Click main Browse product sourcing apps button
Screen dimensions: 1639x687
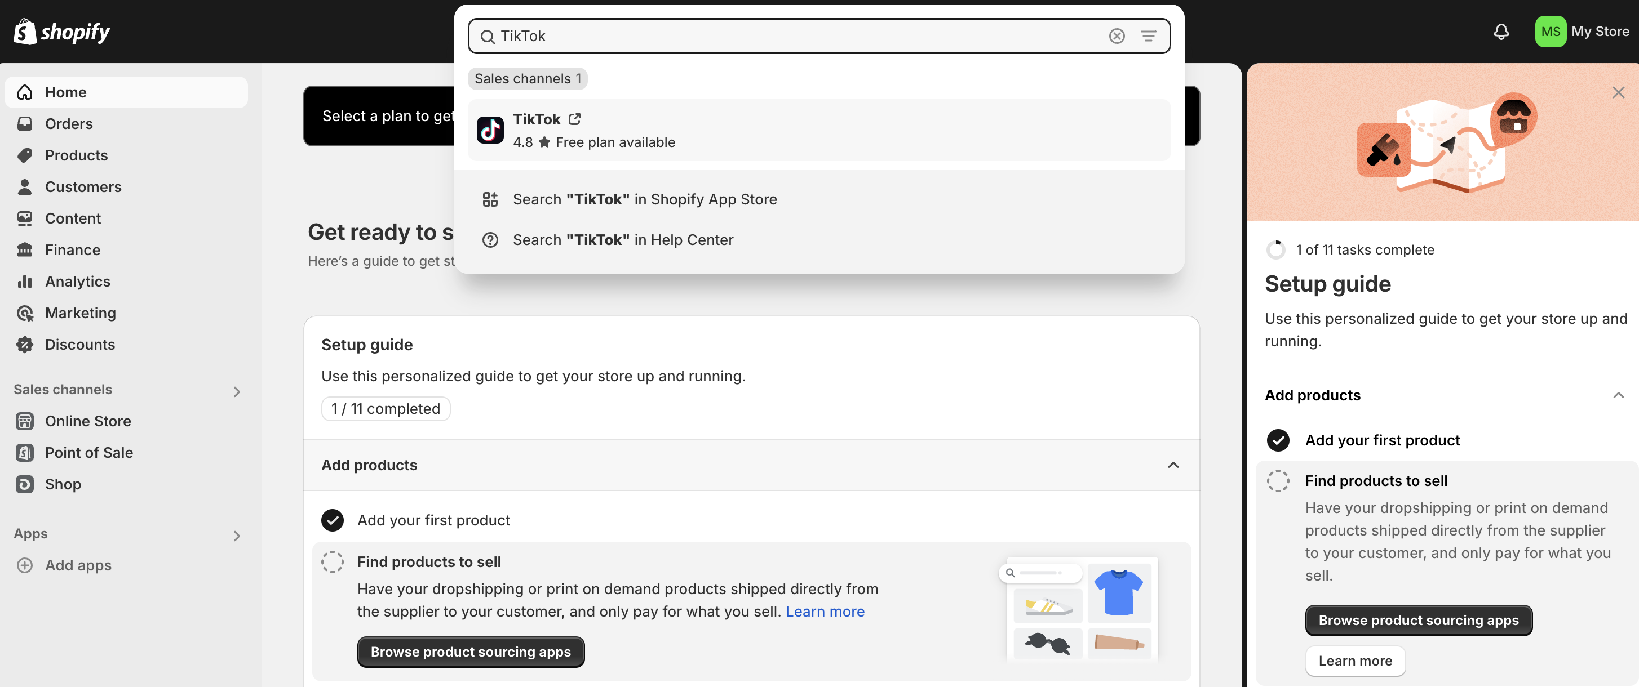[x=471, y=652]
